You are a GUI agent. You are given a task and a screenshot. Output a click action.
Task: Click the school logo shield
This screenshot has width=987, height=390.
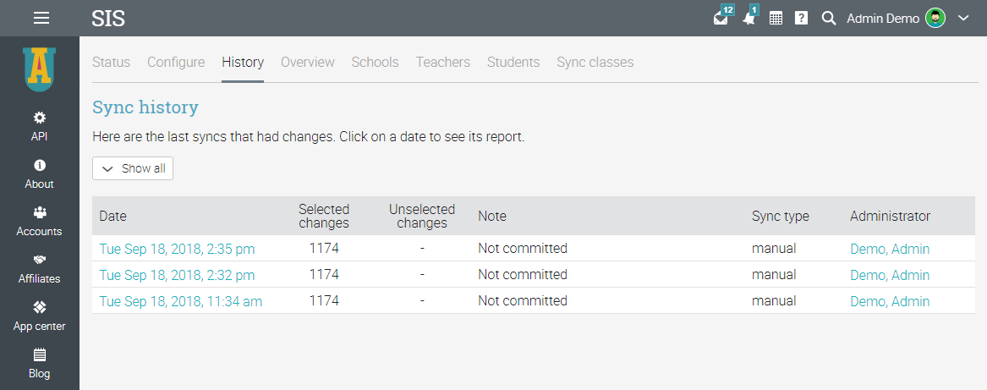coord(39,70)
